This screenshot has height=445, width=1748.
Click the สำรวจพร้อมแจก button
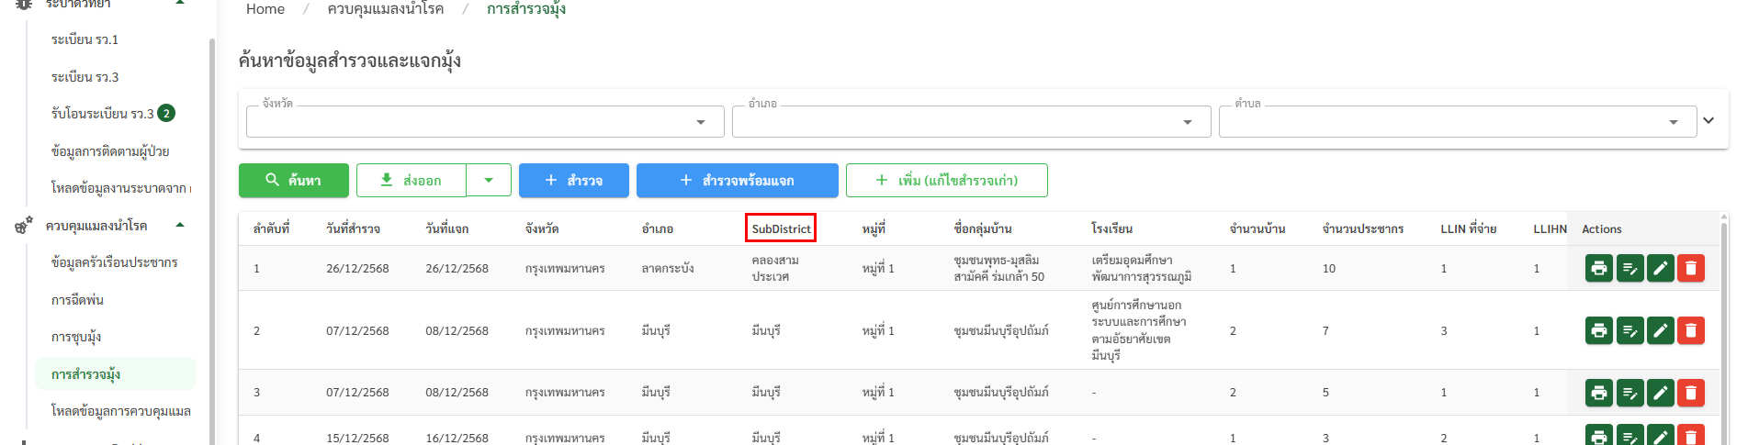pos(737,181)
